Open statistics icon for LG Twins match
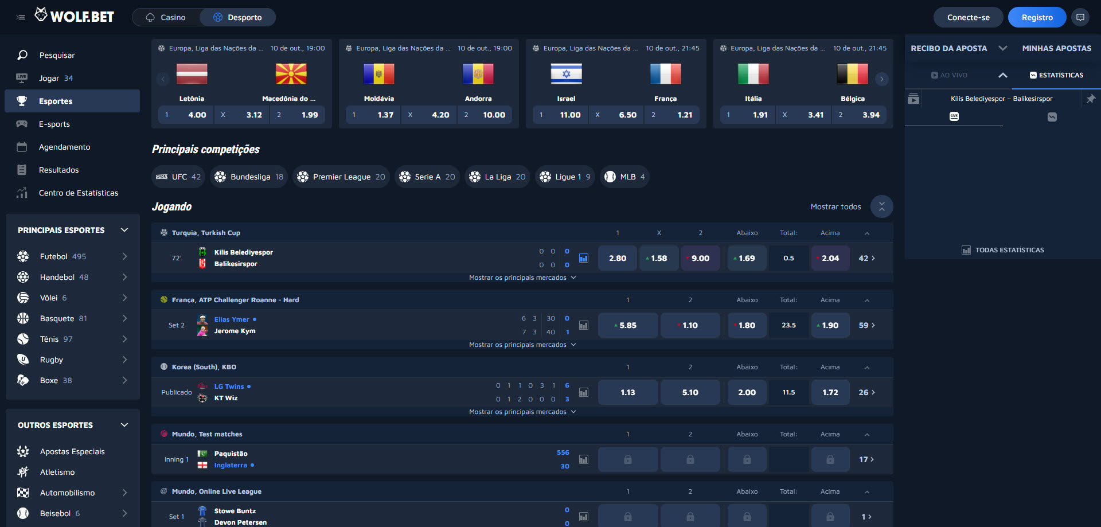The height and width of the screenshot is (527, 1101). coord(584,392)
